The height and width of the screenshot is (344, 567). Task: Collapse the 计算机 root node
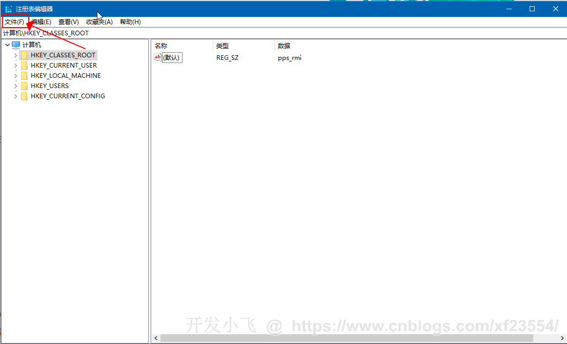7,45
